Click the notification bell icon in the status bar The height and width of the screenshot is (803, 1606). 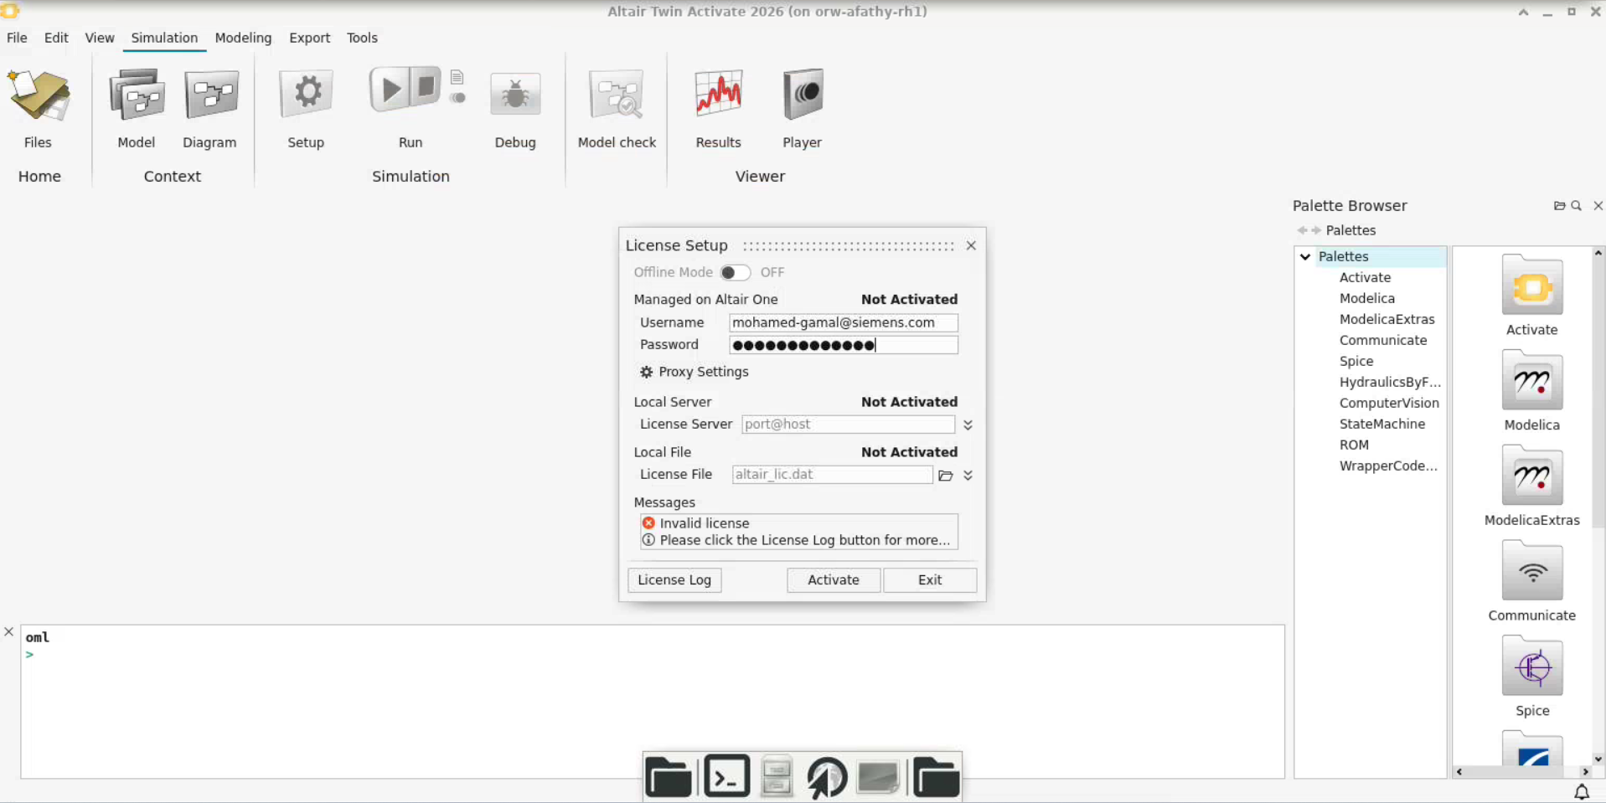point(1582,792)
